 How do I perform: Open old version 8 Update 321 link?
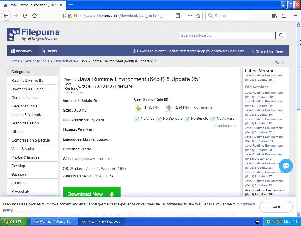264,130
